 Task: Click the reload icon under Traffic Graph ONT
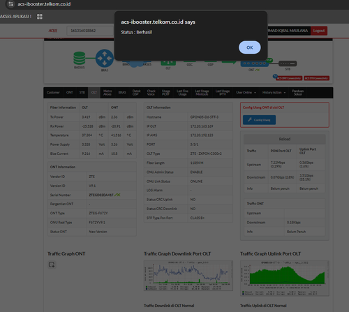(x=52, y=265)
